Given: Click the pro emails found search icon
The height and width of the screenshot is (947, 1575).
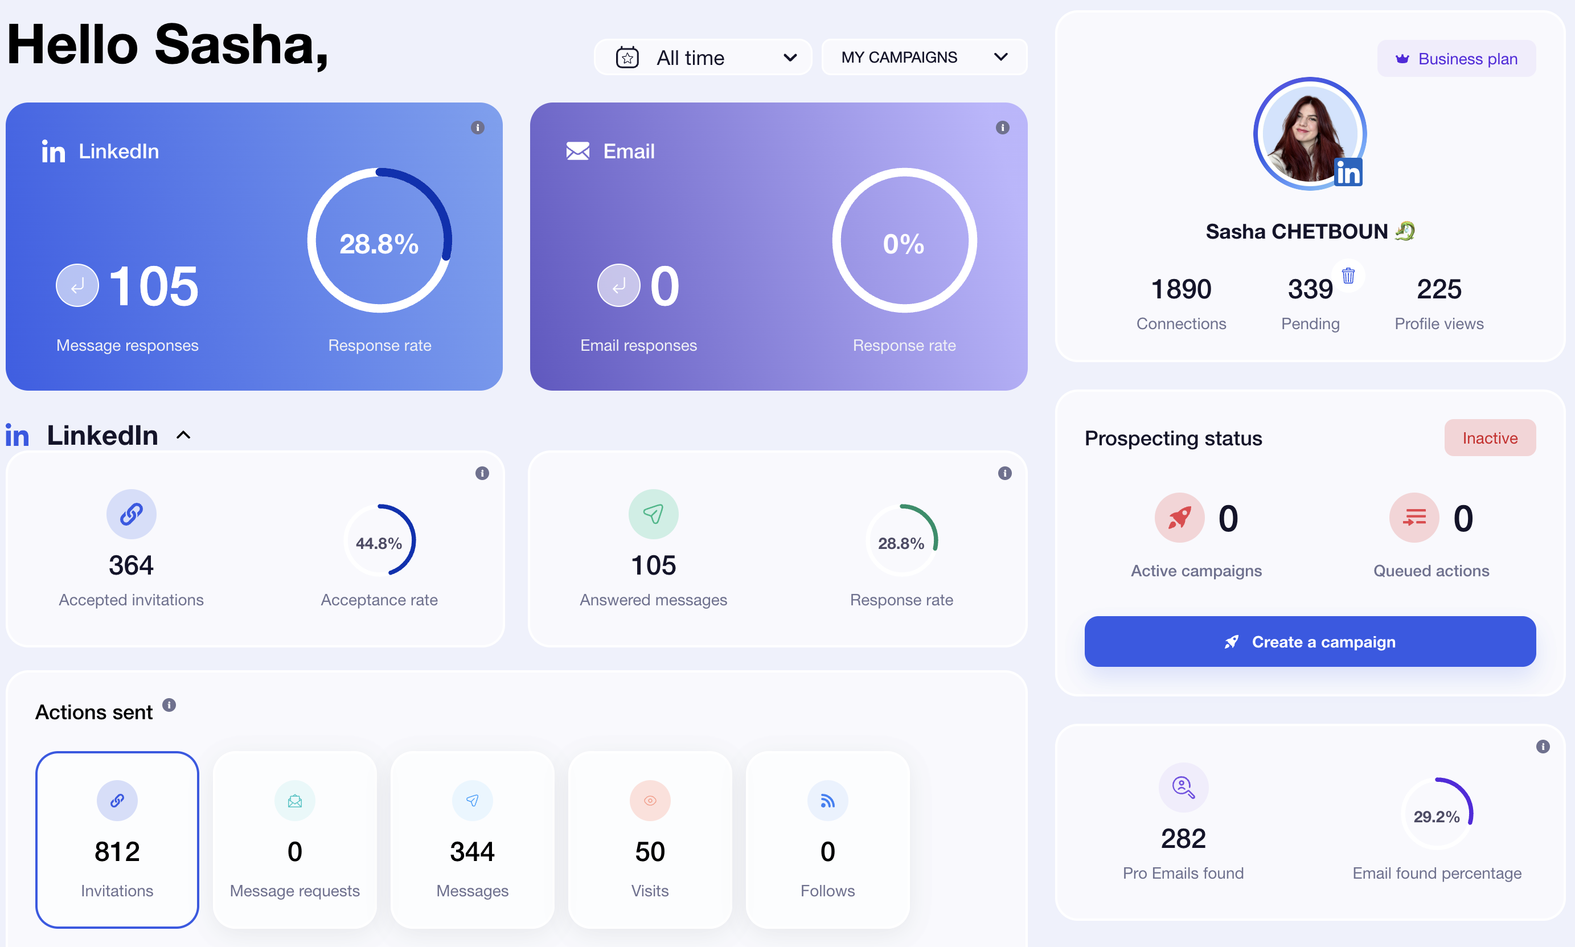Looking at the screenshot, I should [1181, 785].
